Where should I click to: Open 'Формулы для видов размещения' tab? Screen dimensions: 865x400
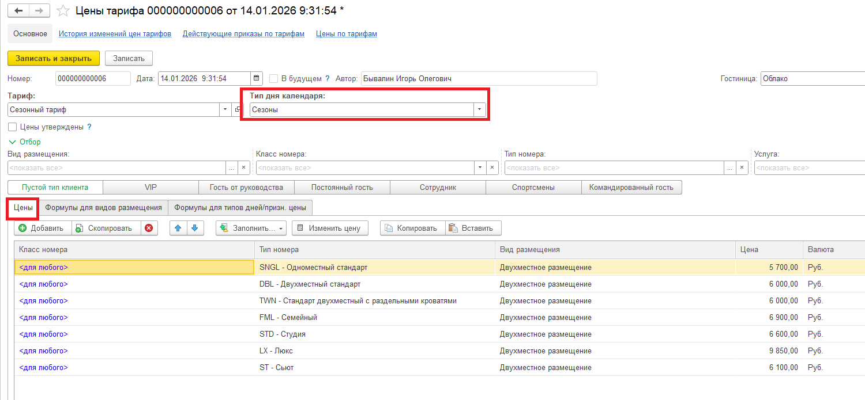(x=103, y=208)
